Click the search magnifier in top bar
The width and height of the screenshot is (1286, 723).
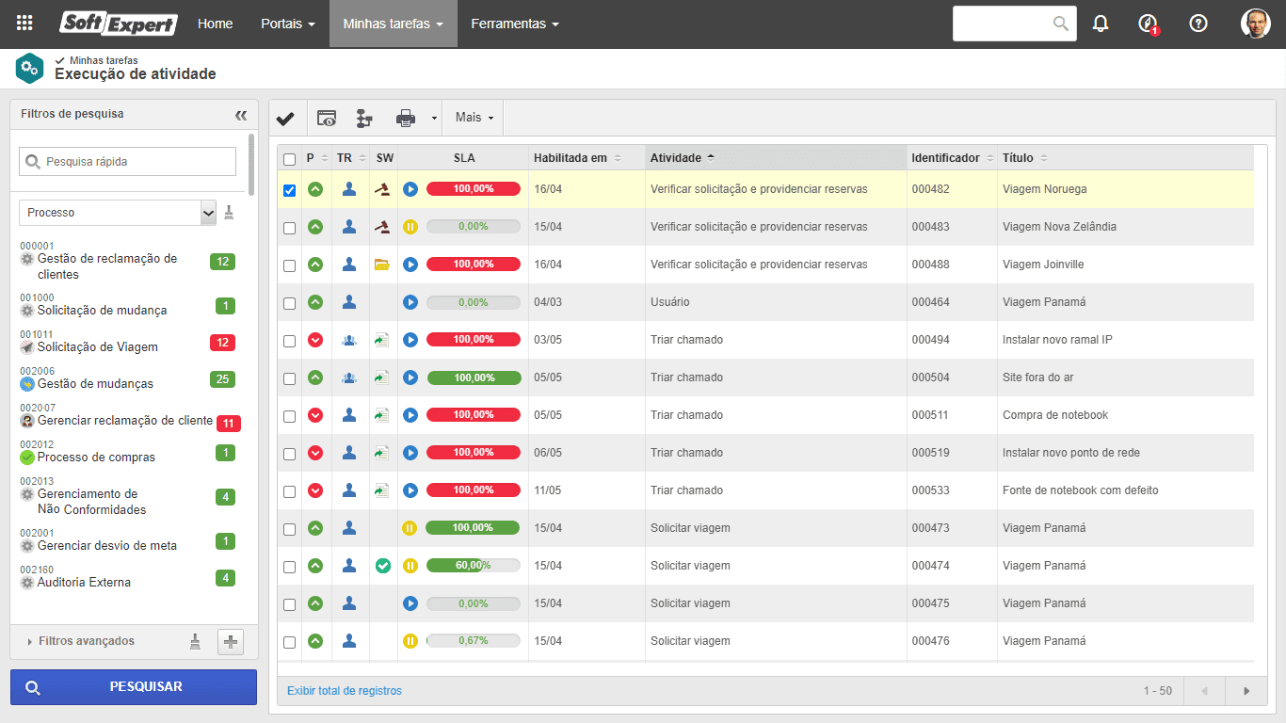1061,24
